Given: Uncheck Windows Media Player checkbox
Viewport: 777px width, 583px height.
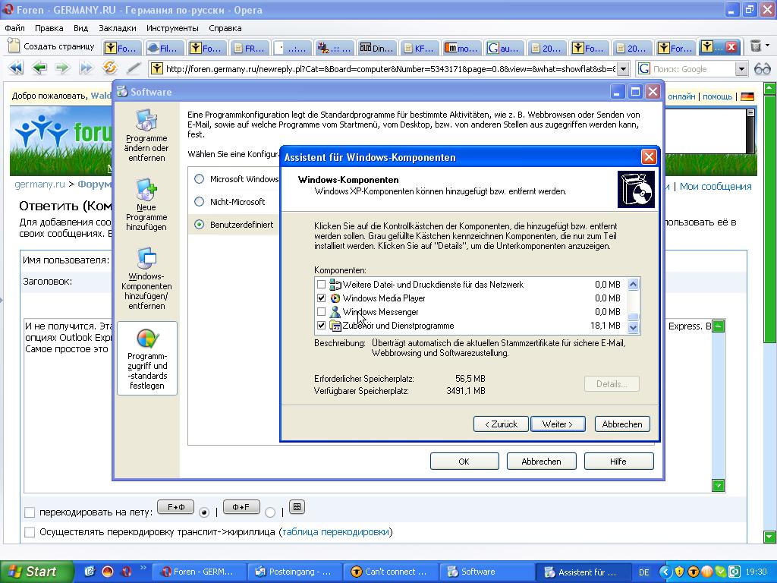Looking at the screenshot, I should [x=321, y=298].
